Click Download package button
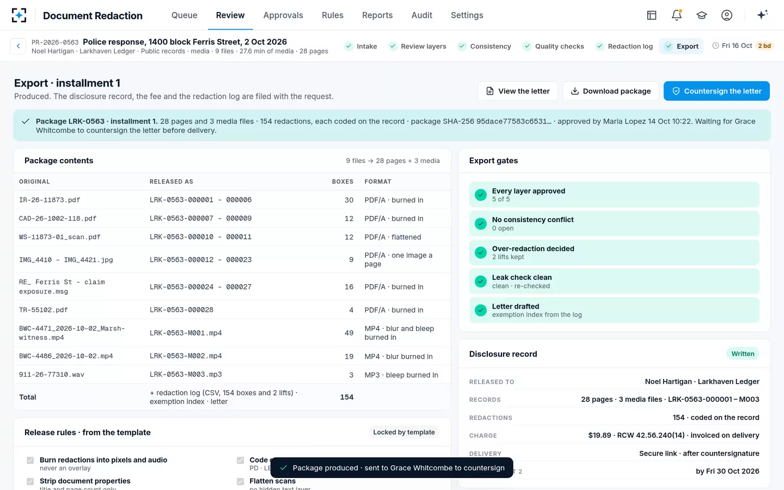Viewport: 784px width, 490px height. point(610,91)
